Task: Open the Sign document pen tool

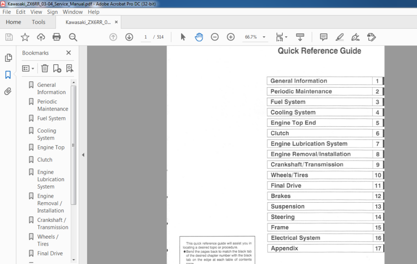Action: 356,37
